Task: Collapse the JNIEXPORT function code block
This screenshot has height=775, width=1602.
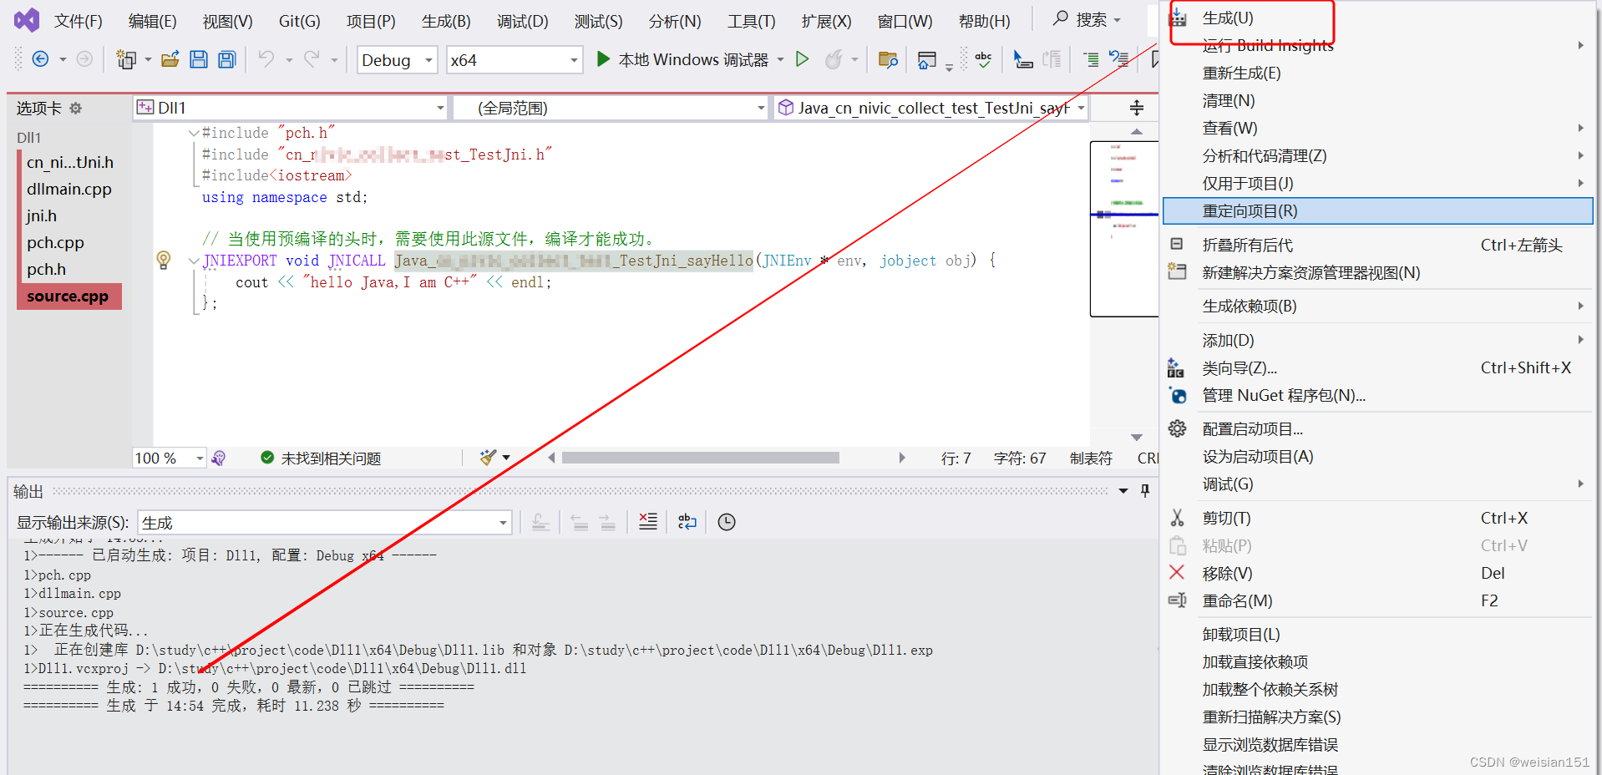Action: pos(194,261)
